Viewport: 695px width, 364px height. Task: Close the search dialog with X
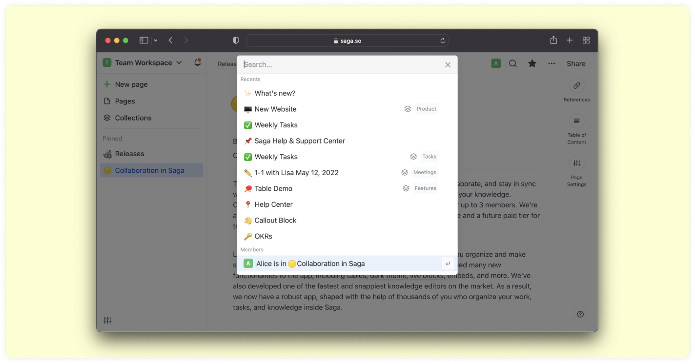[448, 64]
